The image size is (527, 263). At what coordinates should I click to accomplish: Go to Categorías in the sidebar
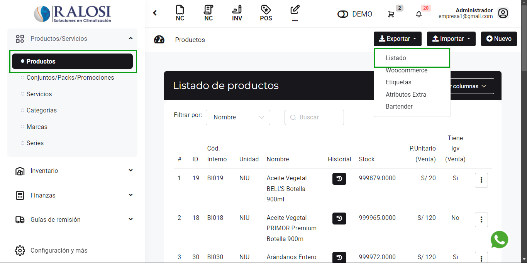click(x=42, y=111)
